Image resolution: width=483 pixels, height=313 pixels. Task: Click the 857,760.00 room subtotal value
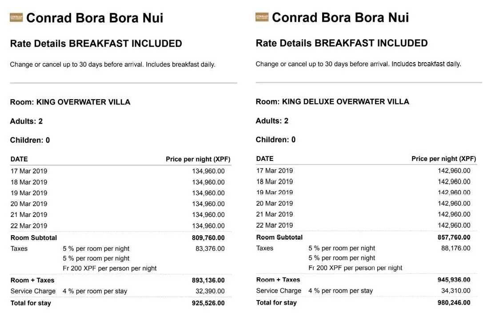coord(454,237)
